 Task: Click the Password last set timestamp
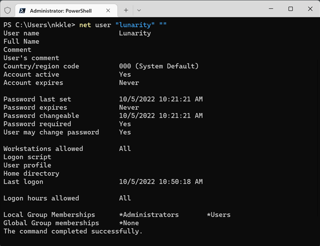(x=160, y=99)
